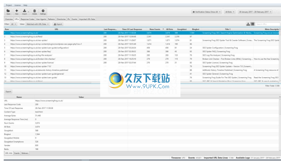Viewport: 281px width, 161px height.
Task: Click the plus icon in the Name/Value panel header
Action: (280, 97)
